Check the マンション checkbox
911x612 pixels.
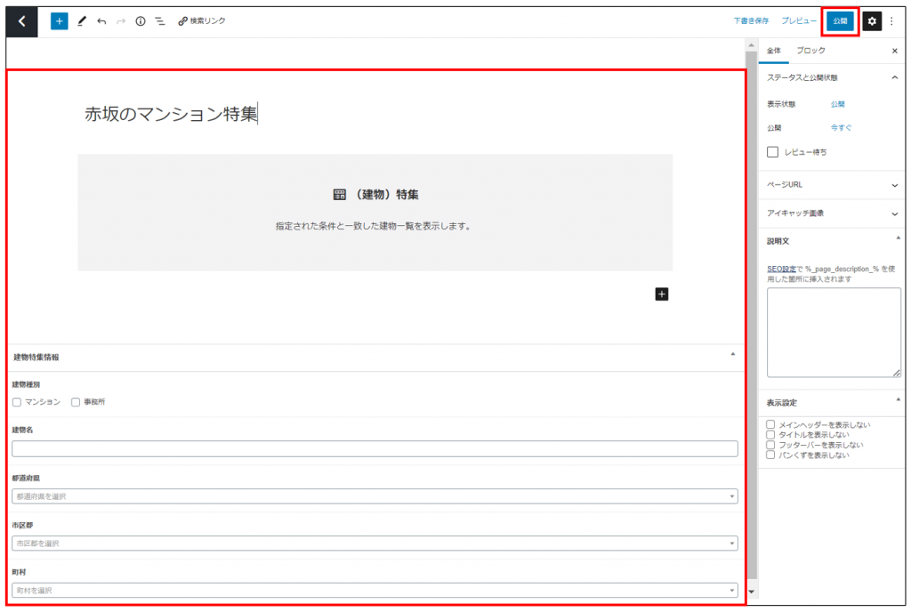click(x=17, y=402)
